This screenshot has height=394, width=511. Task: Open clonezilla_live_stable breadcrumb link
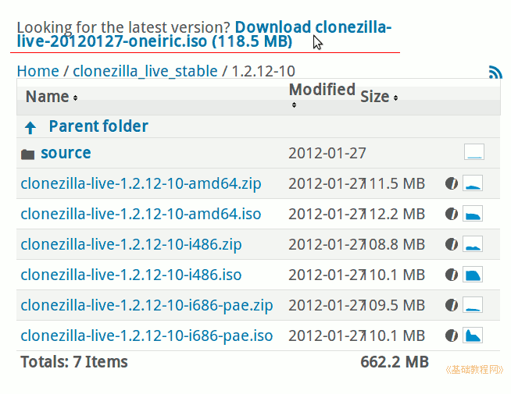pyautogui.click(x=145, y=71)
